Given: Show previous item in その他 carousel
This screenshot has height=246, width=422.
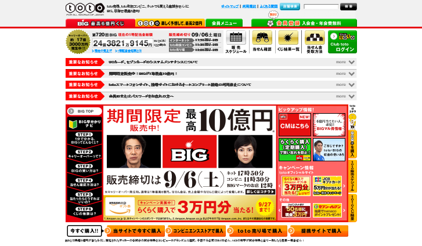Looking at the screenshot, I should click(x=280, y=210).
